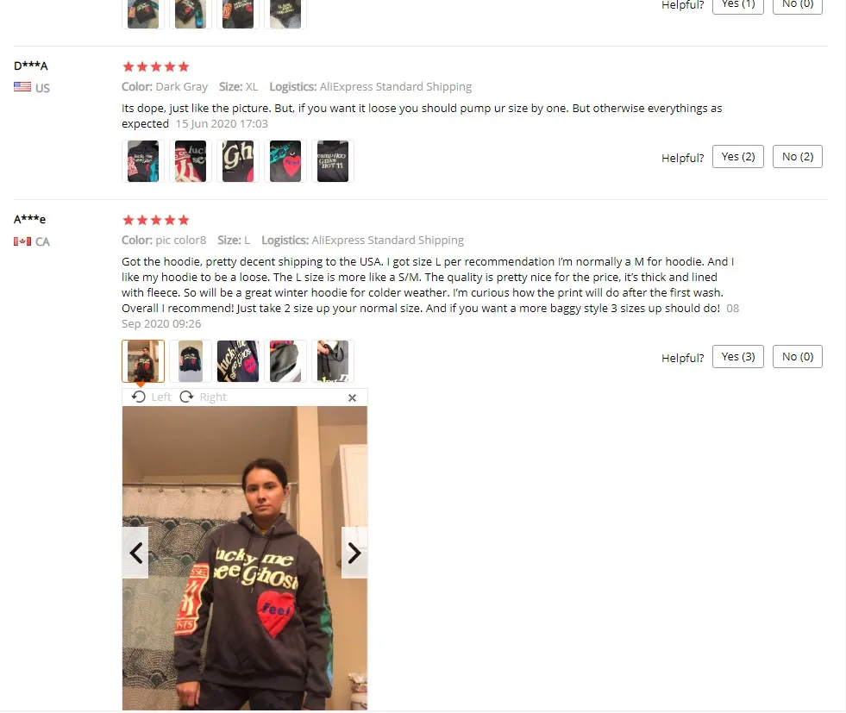846x713 pixels.
Task: Click the enlarged photo of woman in hoodie
Action: [245, 558]
